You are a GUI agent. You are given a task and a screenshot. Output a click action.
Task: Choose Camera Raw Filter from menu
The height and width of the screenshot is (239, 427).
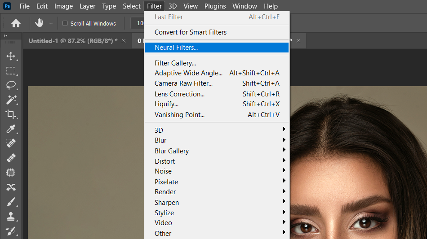tap(183, 83)
